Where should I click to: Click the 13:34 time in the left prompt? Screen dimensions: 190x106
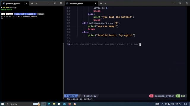pos(8,16)
